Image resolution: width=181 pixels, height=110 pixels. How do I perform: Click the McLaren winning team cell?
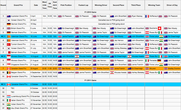(154, 69)
